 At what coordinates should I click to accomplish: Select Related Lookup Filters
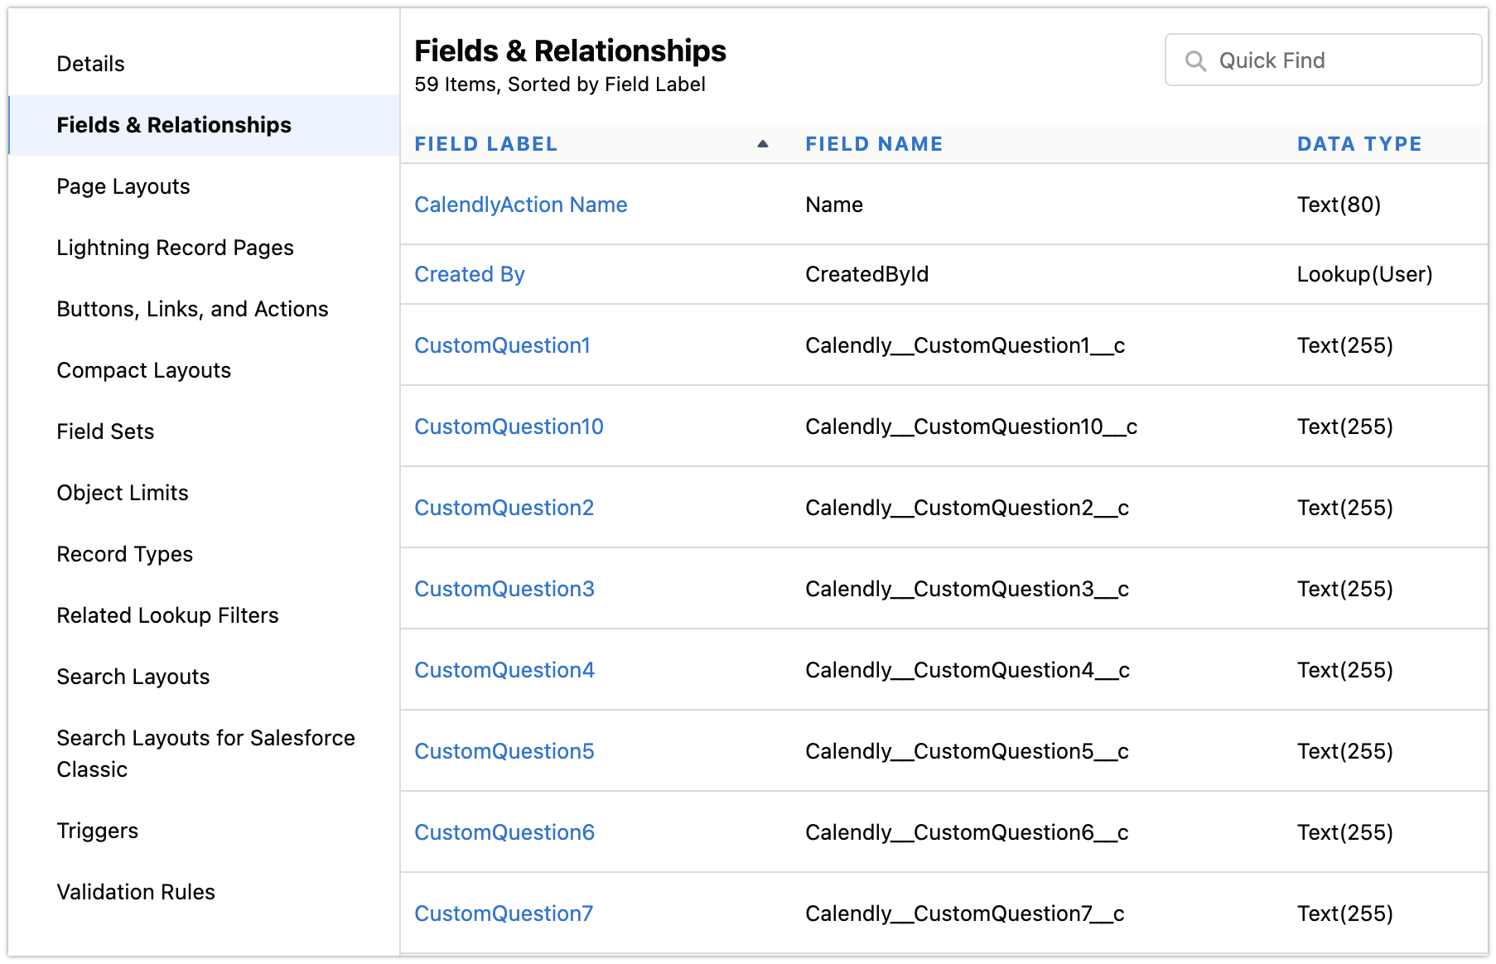[x=167, y=615]
